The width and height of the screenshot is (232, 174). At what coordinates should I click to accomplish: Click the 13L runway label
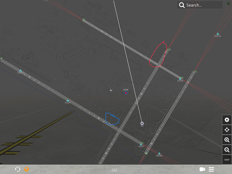click(x=84, y=19)
